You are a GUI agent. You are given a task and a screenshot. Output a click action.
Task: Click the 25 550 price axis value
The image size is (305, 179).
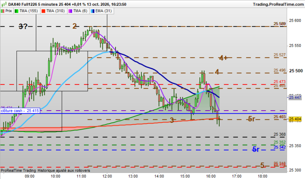pyautogui.click(x=295, y=46)
